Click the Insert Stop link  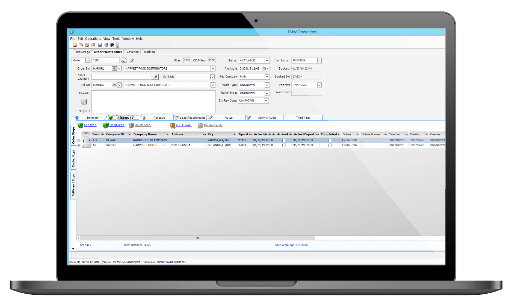click(x=116, y=125)
